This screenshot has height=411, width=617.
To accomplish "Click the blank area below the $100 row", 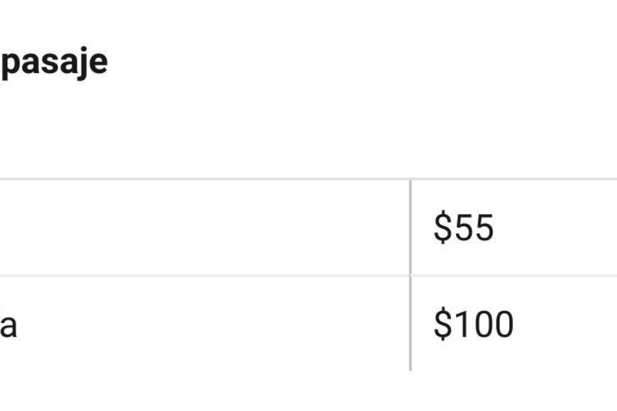I will [284, 390].
